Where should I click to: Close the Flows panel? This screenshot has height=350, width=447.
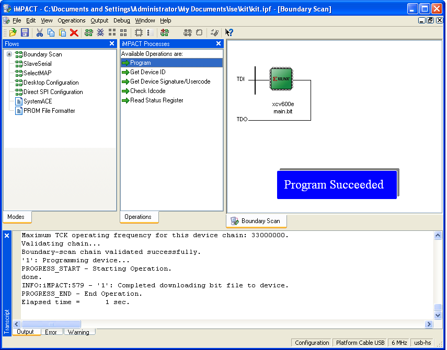pyautogui.click(x=112, y=43)
